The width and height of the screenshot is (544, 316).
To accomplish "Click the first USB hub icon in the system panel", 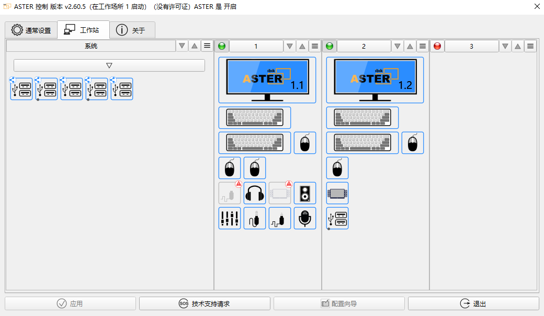I will point(21,88).
